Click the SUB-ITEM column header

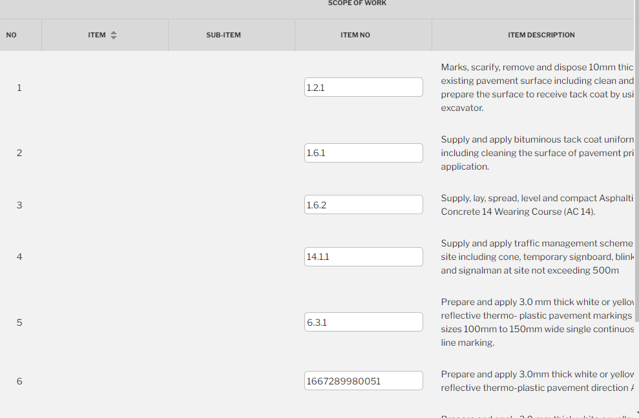[x=224, y=35]
